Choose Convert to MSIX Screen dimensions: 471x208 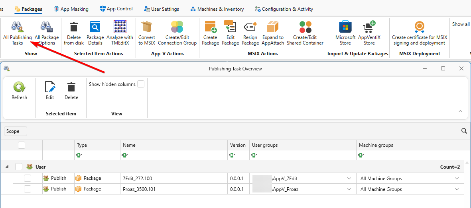pyautogui.click(x=147, y=33)
